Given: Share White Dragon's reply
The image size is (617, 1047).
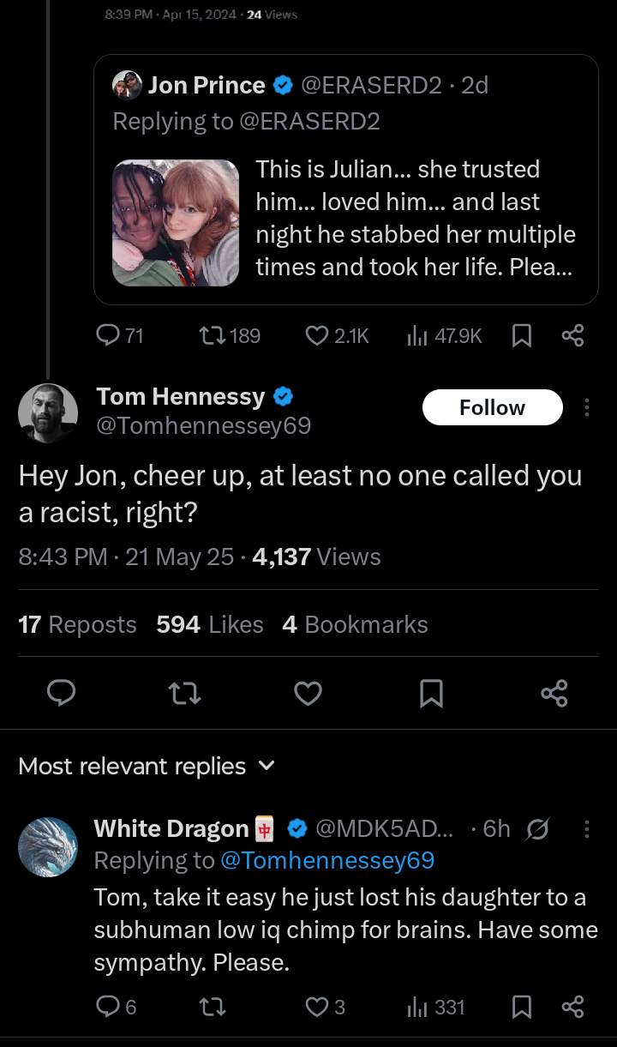Looking at the screenshot, I should coord(572,1007).
